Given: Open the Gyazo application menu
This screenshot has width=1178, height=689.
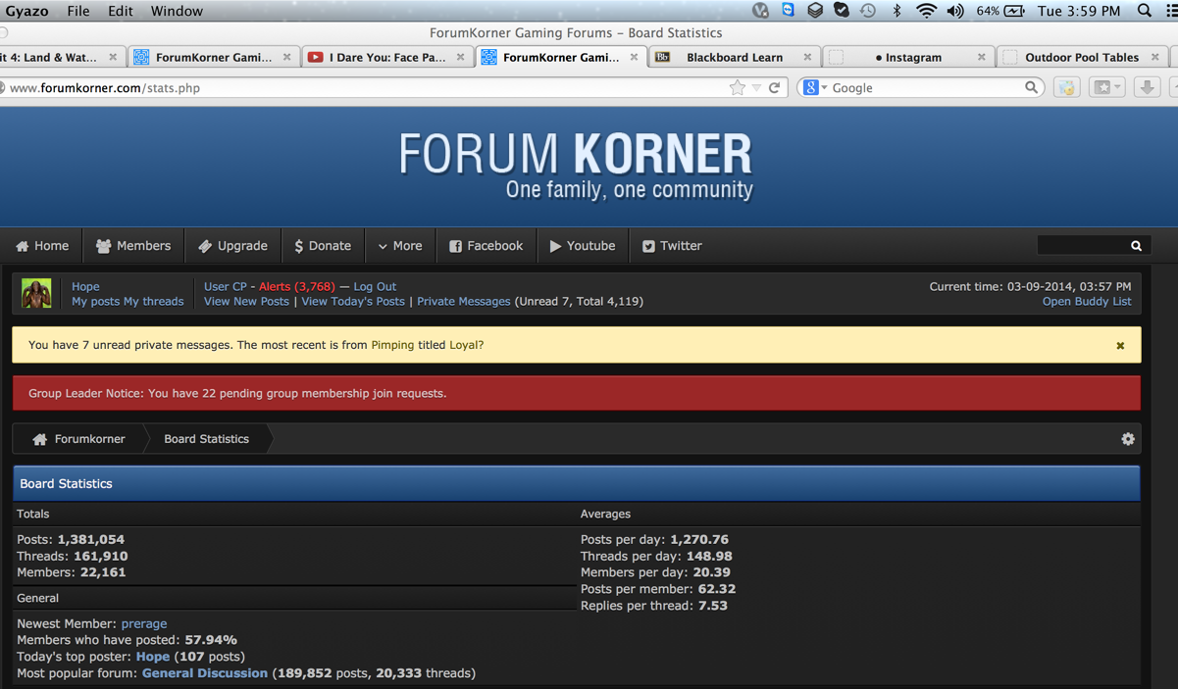Looking at the screenshot, I should [27, 11].
